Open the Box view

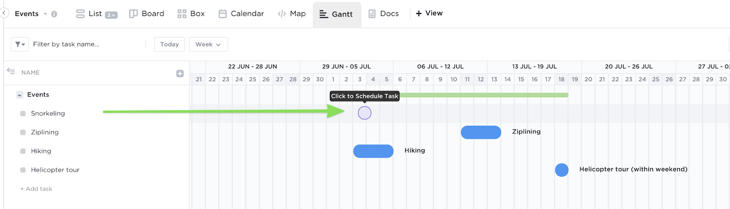(x=191, y=14)
